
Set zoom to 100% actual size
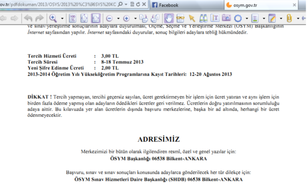[72, 18]
